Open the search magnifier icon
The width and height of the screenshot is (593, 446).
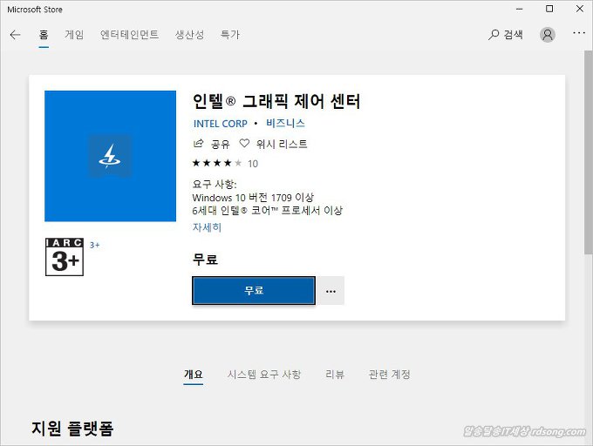[494, 35]
